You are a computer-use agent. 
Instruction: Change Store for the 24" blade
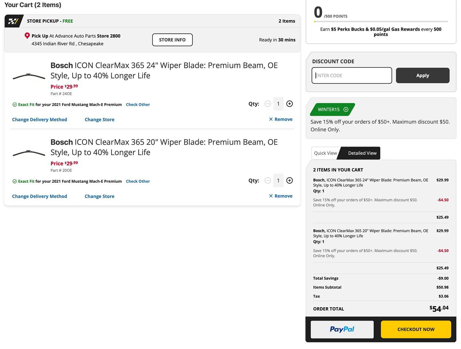tap(100, 119)
